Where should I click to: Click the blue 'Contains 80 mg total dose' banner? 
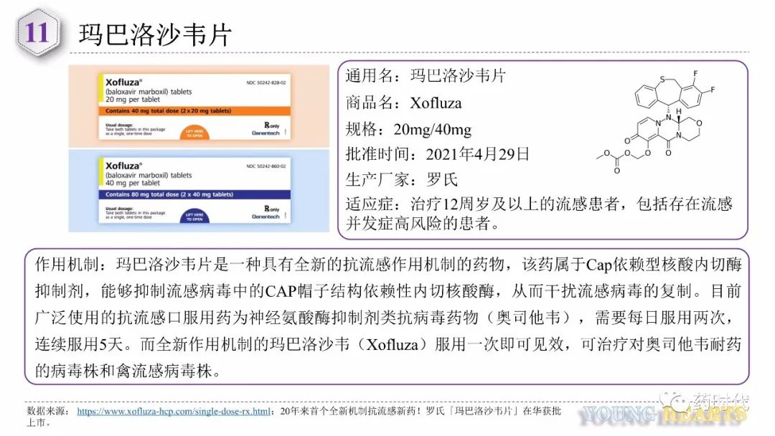click(194, 194)
